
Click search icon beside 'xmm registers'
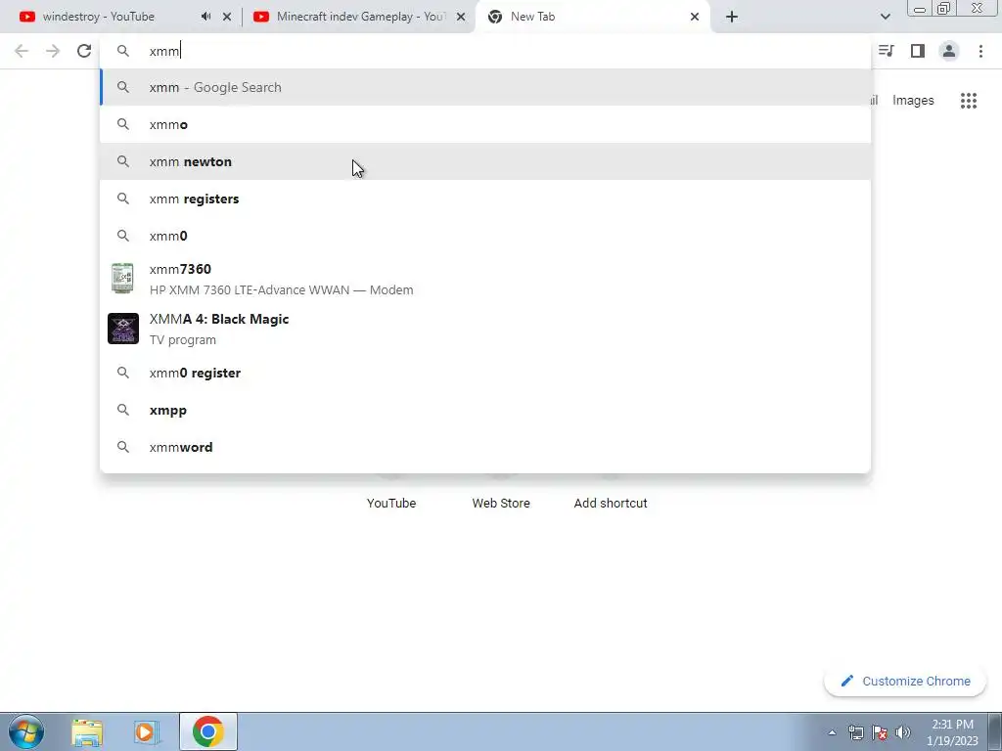click(123, 199)
